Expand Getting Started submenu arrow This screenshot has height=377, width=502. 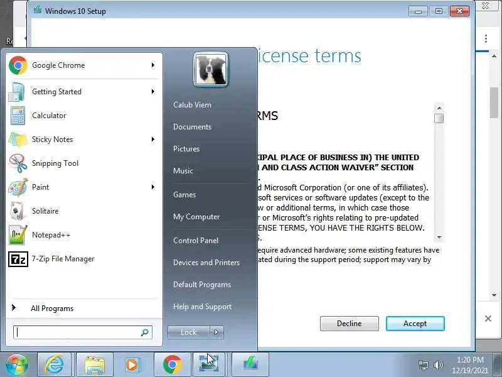point(153,91)
